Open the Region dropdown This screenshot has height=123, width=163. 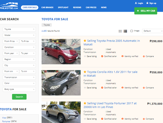click(x=19, y=59)
